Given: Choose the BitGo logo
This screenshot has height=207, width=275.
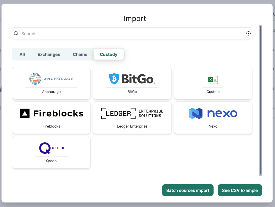Looking at the screenshot, I should click(132, 79).
